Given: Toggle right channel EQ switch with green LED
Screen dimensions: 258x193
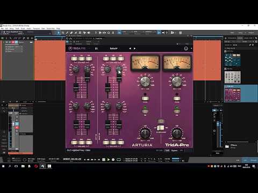Looking at the screenshot, I should point(177,111).
